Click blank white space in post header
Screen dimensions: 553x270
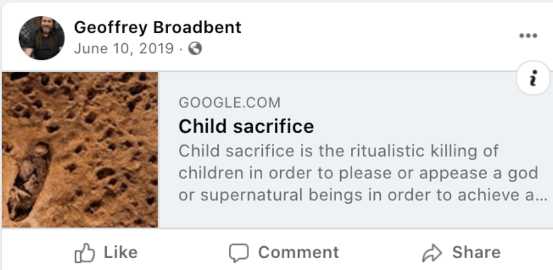(358, 36)
